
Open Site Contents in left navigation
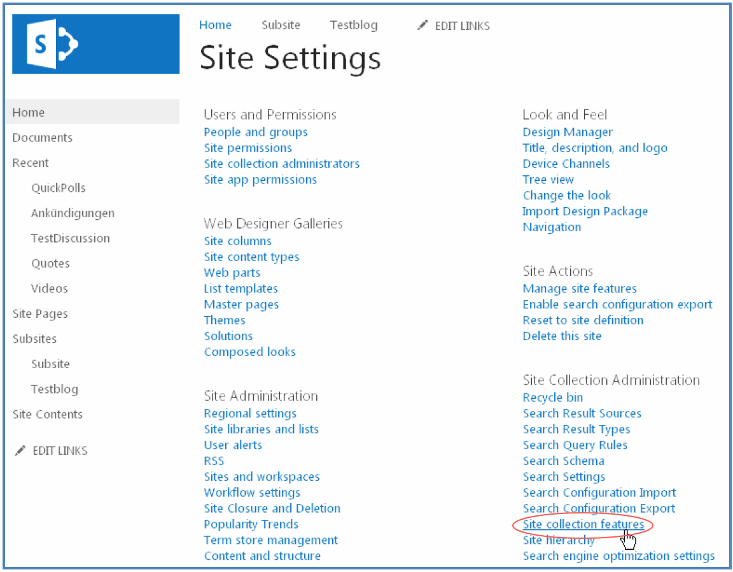click(47, 415)
